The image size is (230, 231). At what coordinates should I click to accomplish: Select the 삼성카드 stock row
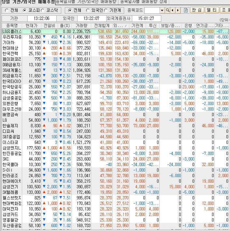[115, 214]
